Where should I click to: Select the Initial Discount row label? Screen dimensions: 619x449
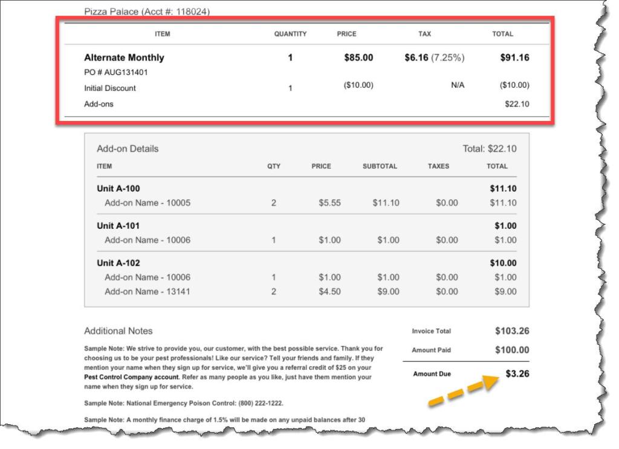[110, 88]
